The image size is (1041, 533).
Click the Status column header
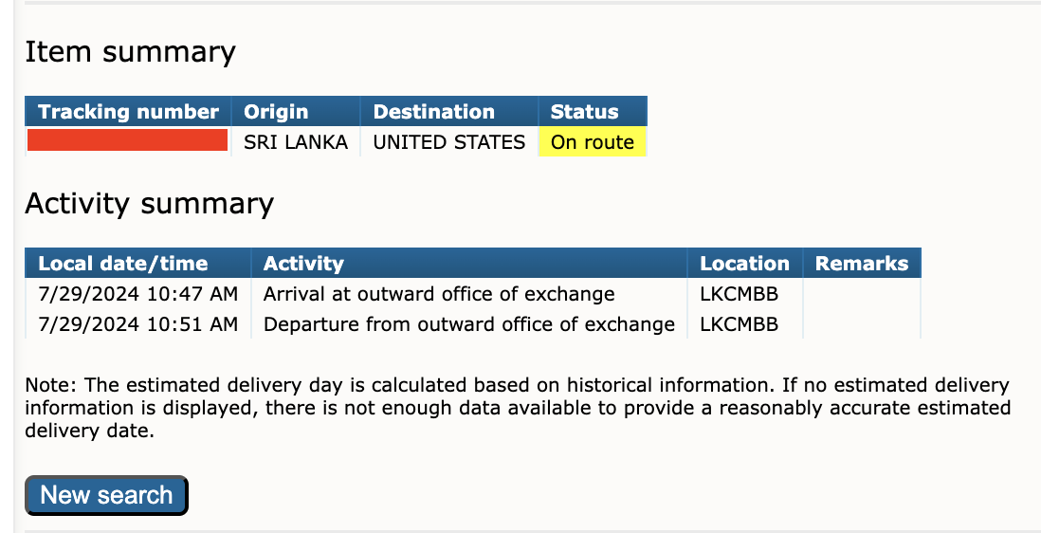593,112
